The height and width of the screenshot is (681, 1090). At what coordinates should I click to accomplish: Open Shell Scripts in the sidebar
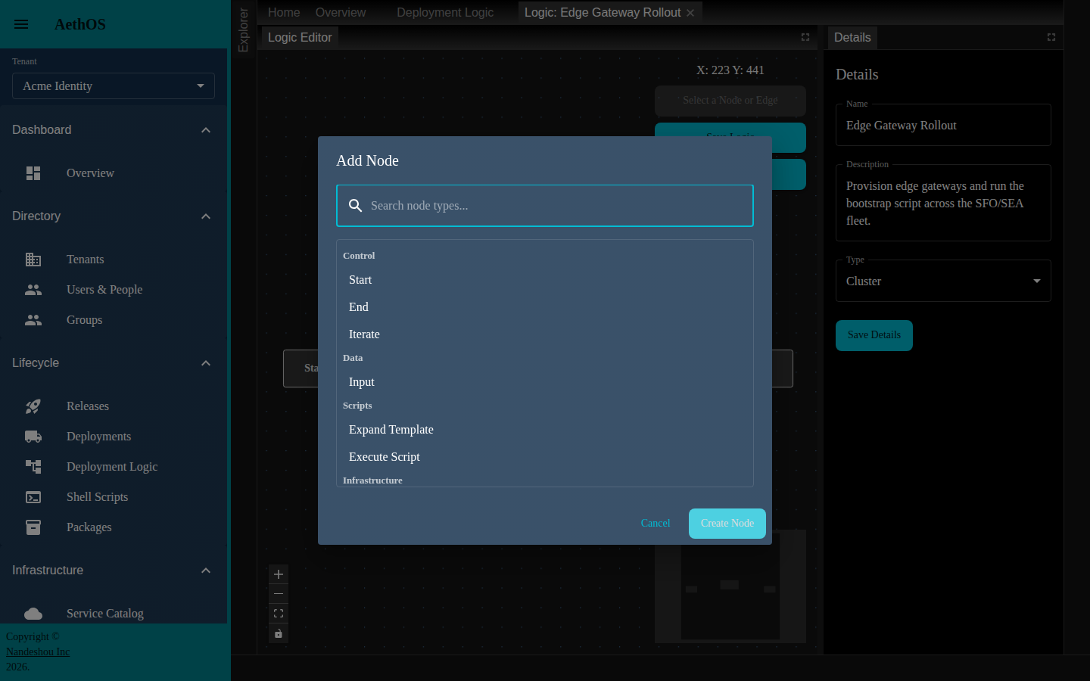[114, 497]
